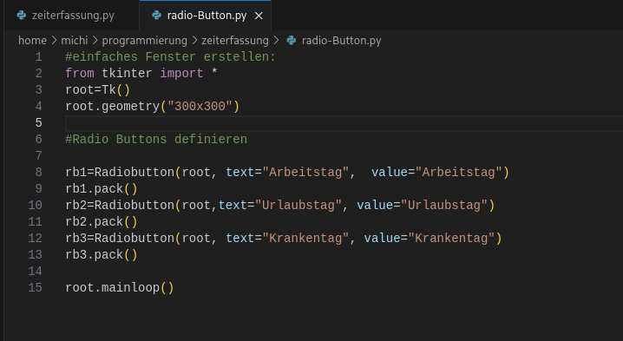The width and height of the screenshot is (623, 341).
Task: Select the radio-Button.py tab
Action: tap(206, 16)
